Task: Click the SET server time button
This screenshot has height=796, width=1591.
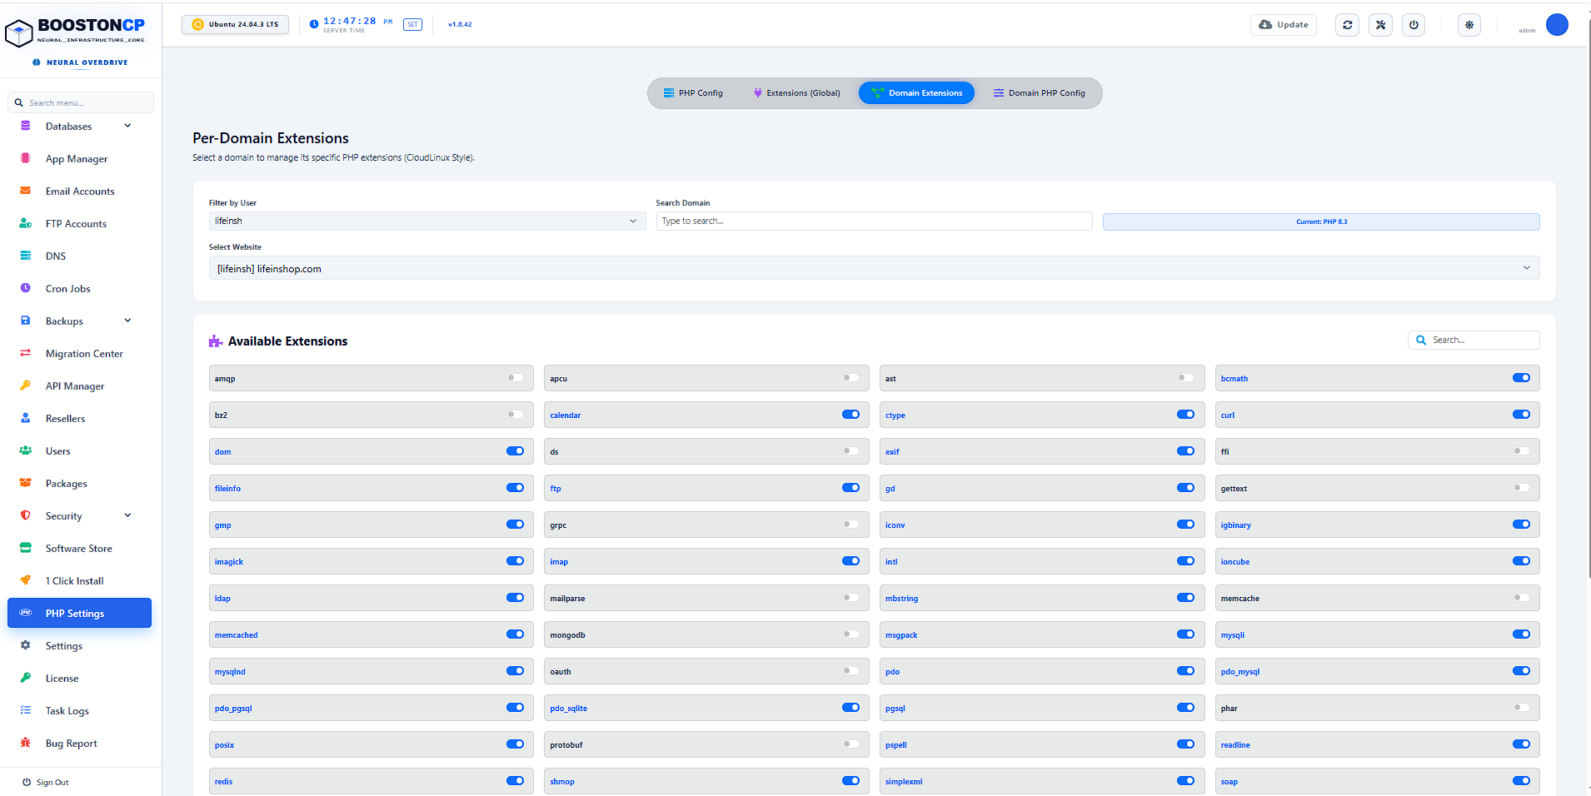Action: click(412, 25)
